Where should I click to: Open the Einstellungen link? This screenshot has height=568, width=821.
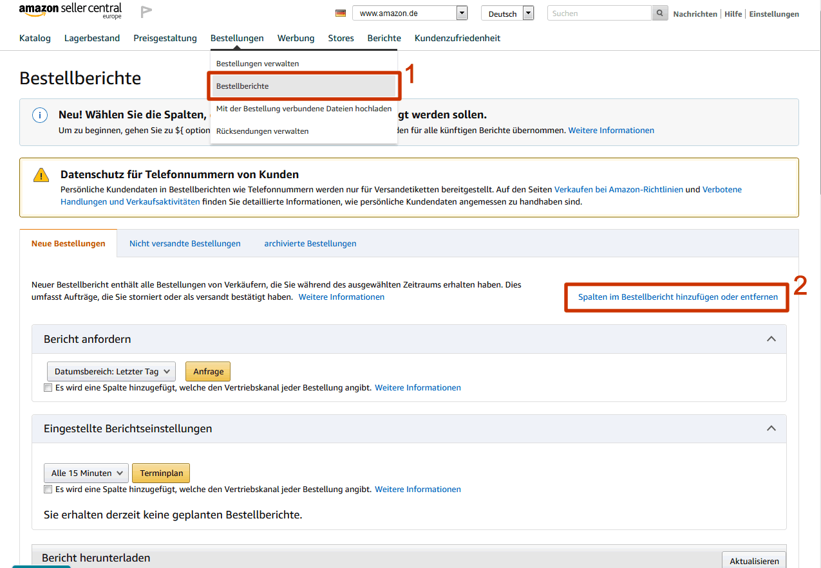[774, 14]
